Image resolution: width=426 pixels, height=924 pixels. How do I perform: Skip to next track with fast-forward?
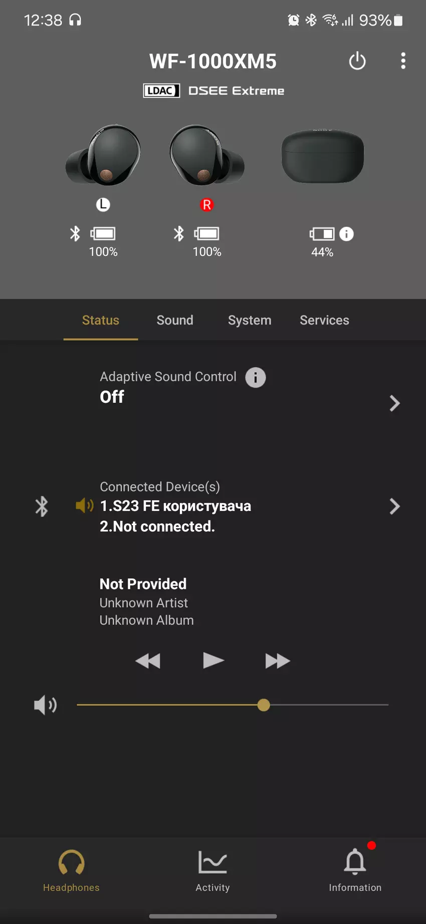pyautogui.click(x=277, y=661)
